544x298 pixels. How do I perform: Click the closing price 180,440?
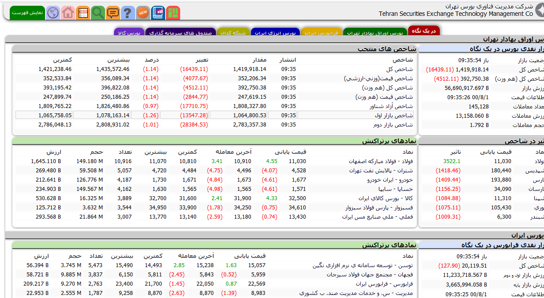click(501, 171)
